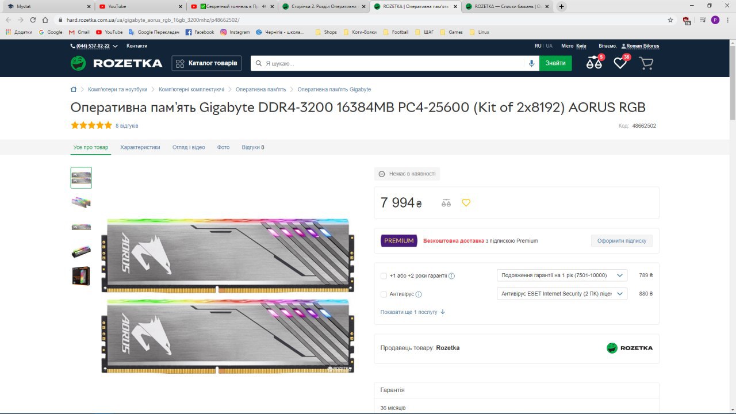Click the microphone voice search icon

(x=532, y=63)
